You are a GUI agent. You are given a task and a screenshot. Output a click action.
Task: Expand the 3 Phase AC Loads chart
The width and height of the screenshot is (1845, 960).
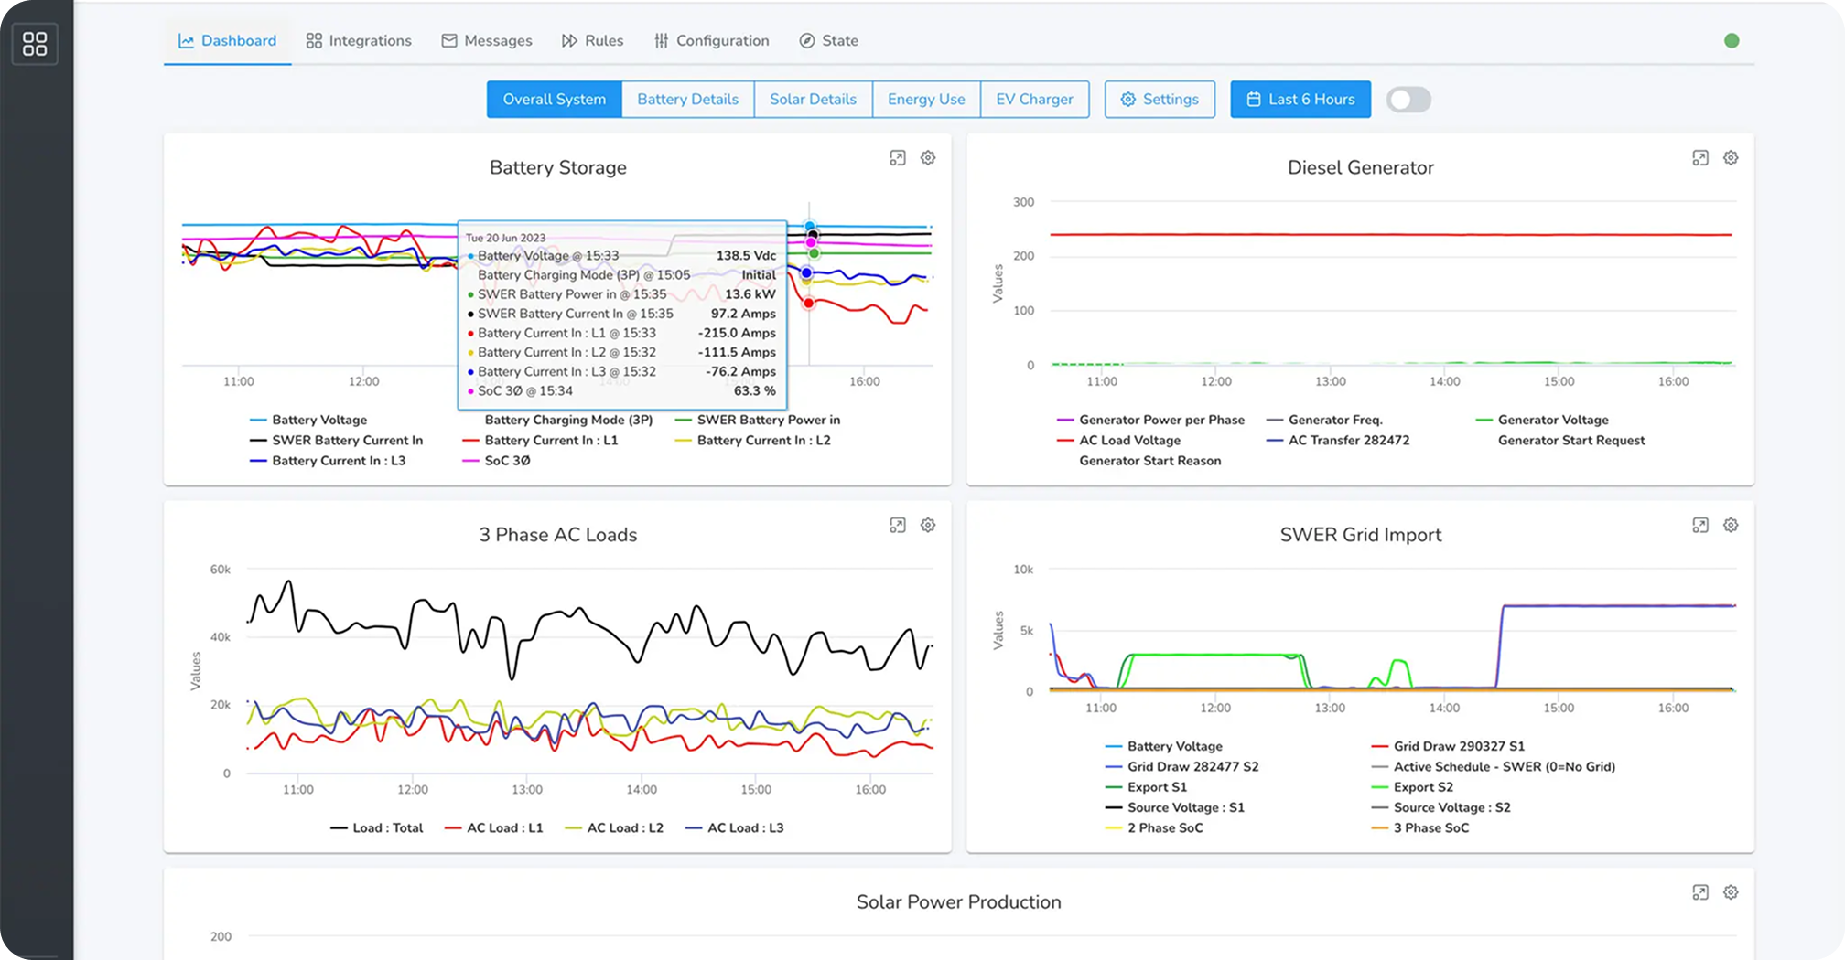[898, 526]
